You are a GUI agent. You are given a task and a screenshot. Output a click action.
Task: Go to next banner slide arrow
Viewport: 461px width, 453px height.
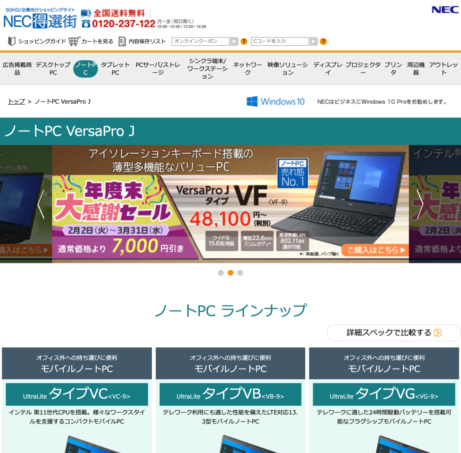coord(420,204)
